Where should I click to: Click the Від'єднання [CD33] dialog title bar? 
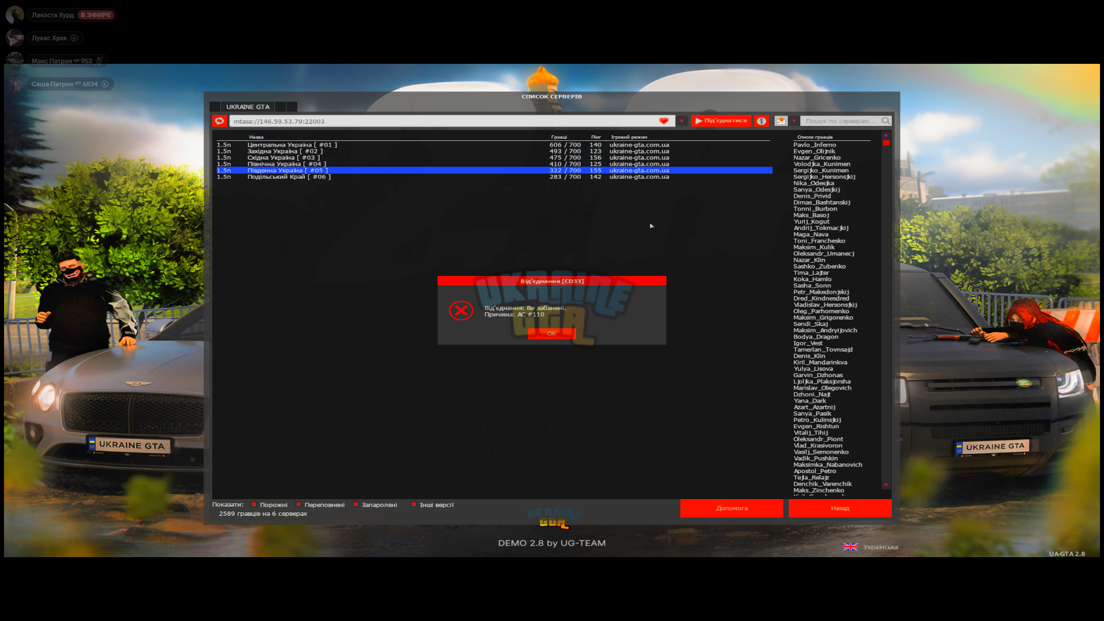point(552,281)
